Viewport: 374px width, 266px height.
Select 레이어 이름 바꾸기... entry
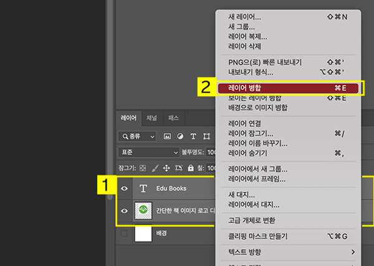[288, 143]
